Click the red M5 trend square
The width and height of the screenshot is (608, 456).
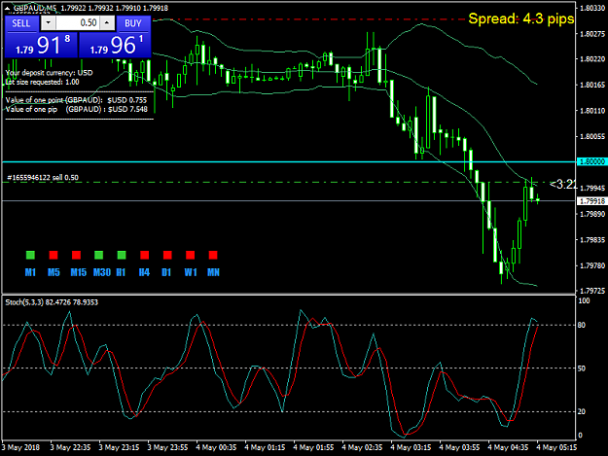(x=54, y=255)
